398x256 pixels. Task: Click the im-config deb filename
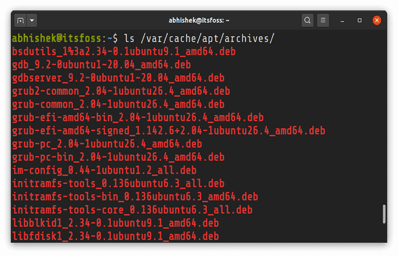(104, 171)
